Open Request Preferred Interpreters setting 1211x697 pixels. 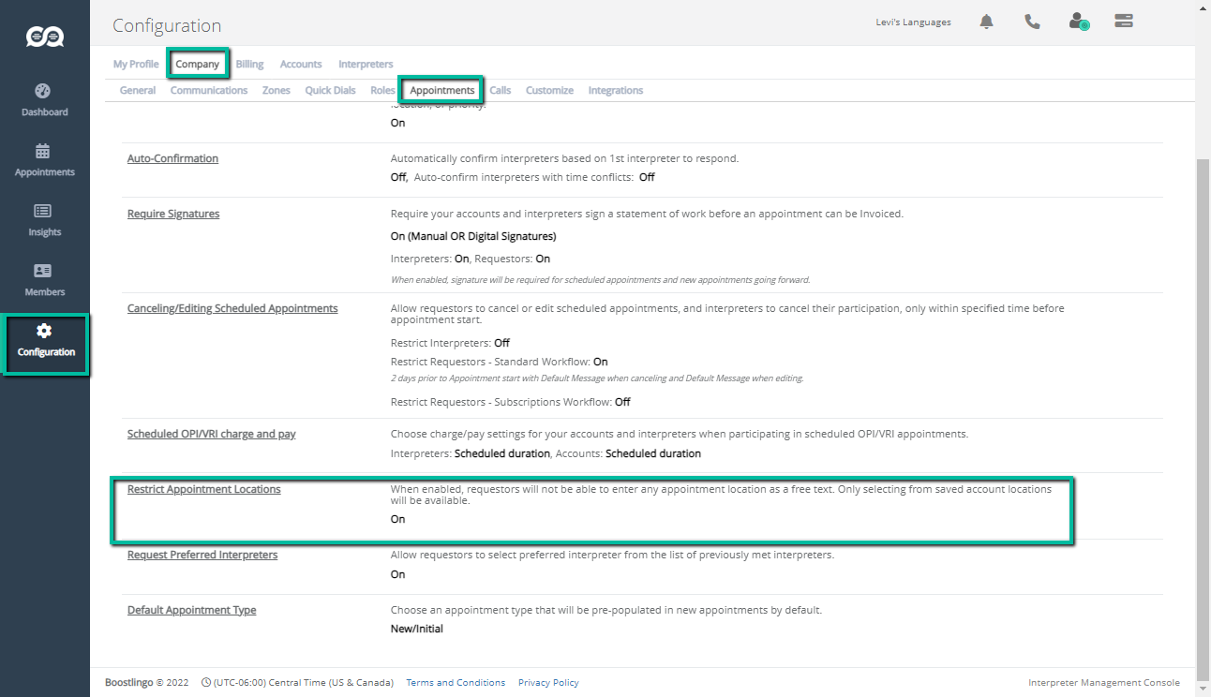pos(202,555)
